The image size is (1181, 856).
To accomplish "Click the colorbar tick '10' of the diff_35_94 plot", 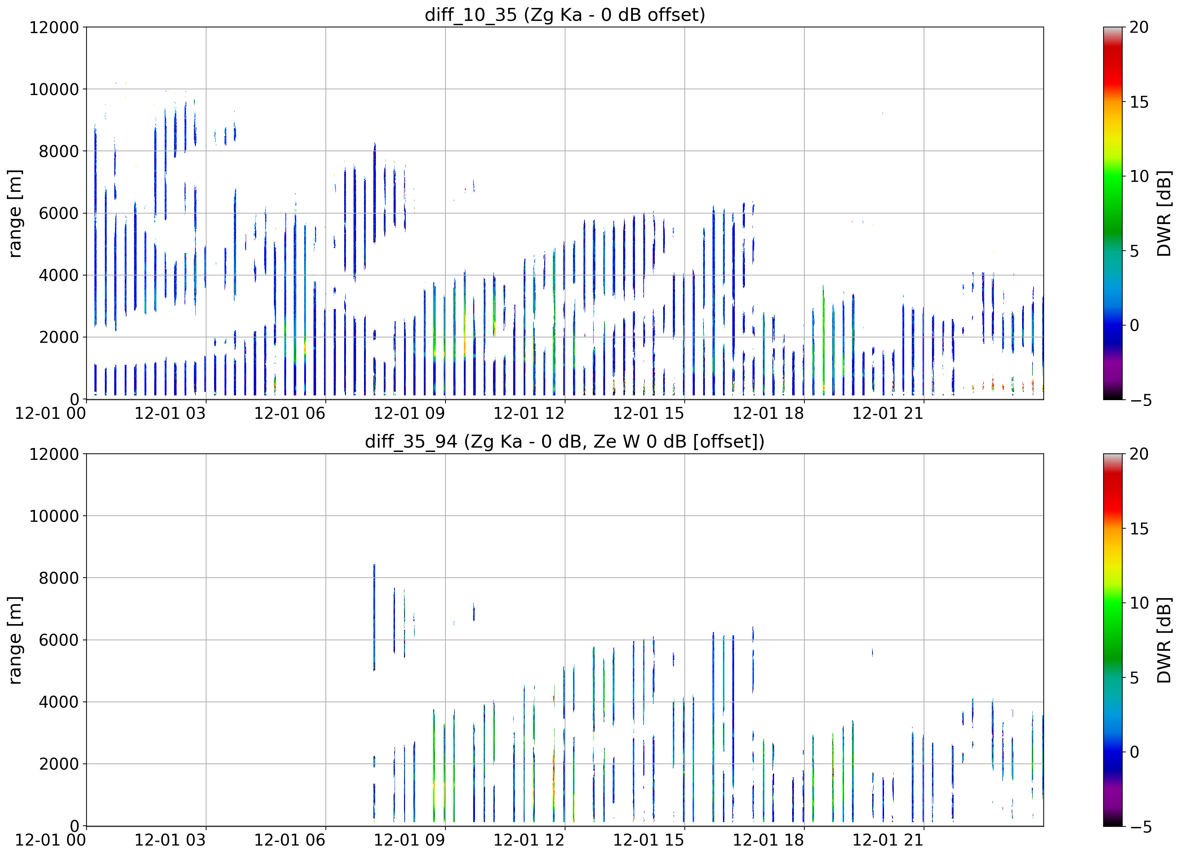I will [1139, 603].
